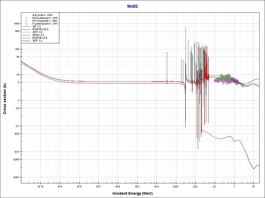
Task: Click the x marker for M.V.Pasechnik
Action: click(x=26, y=21)
